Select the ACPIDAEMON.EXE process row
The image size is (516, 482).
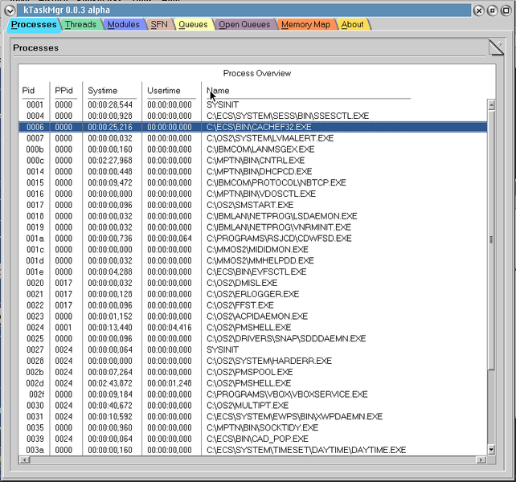252,317
